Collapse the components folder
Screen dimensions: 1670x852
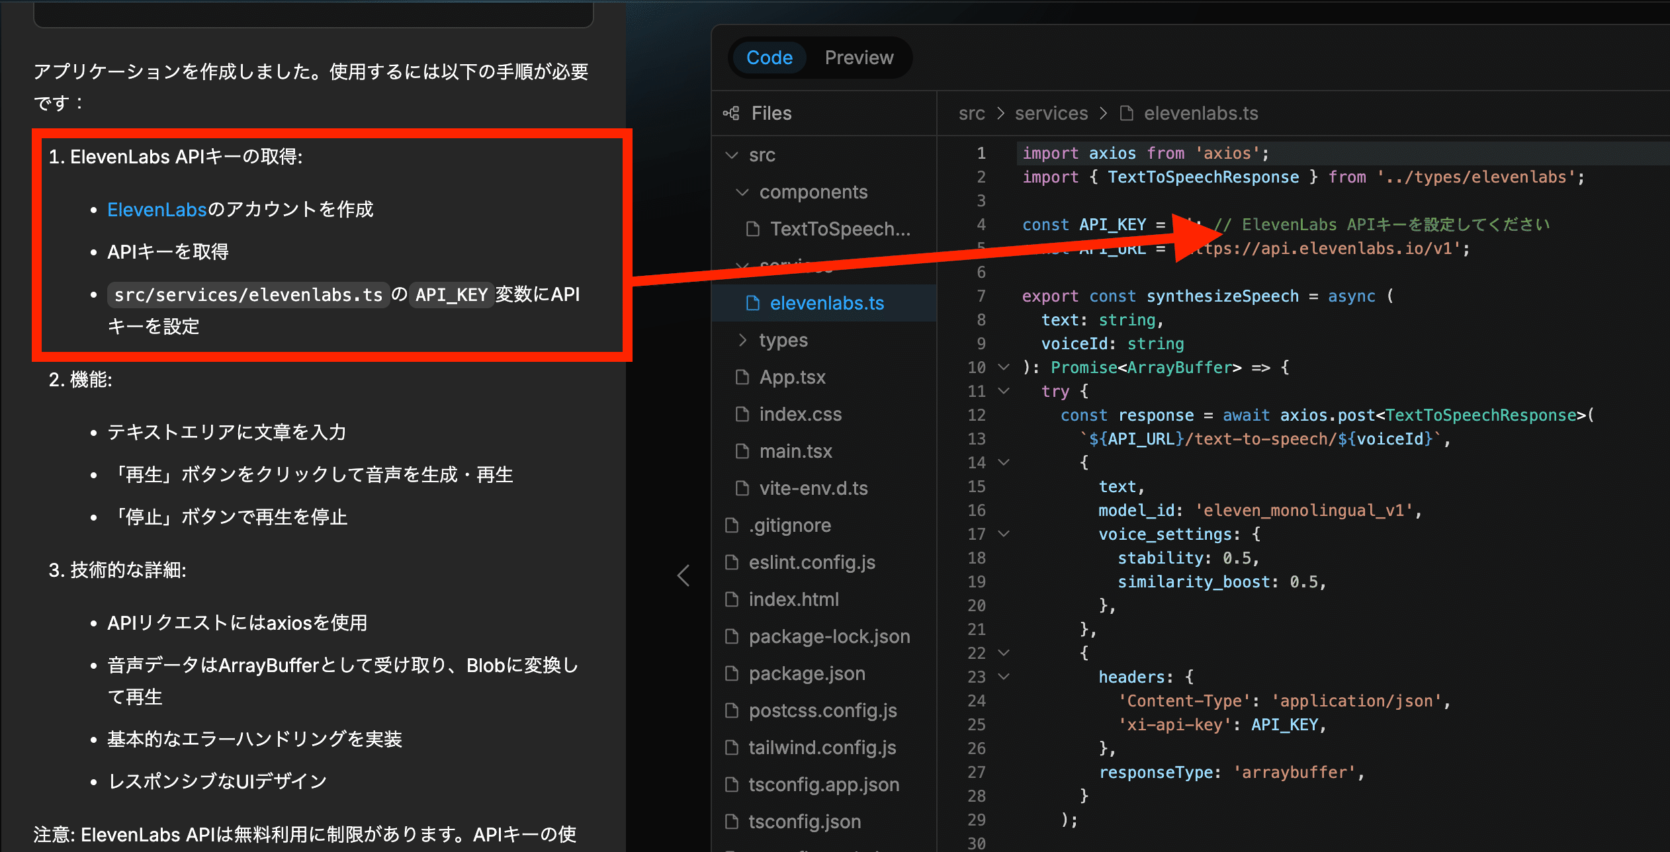coord(742,192)
